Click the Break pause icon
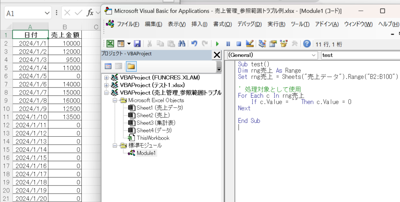 coord(228,44)
